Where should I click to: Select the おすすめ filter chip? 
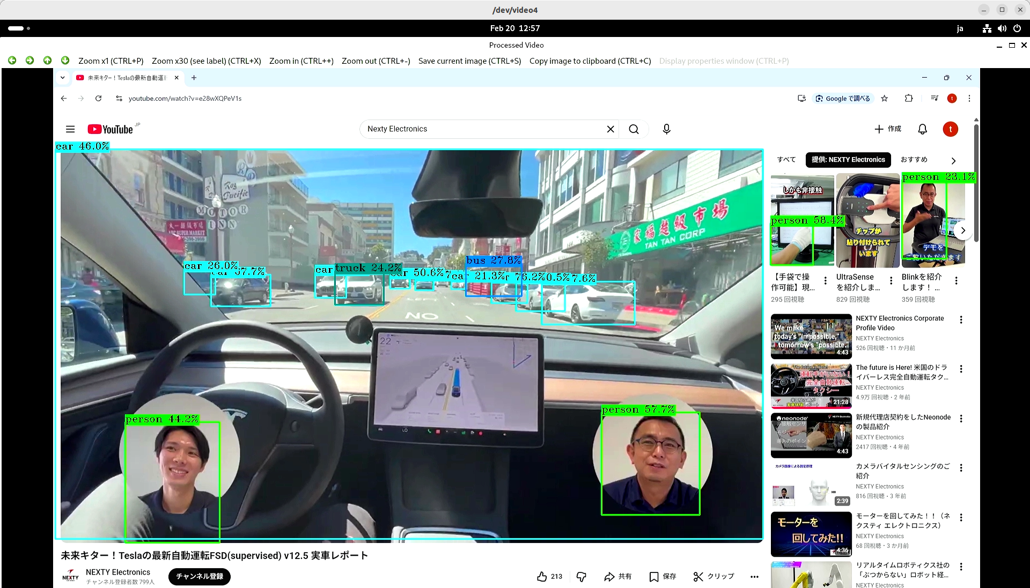coord(914,160)
